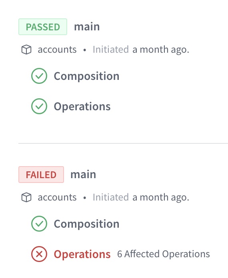Open the failed red Operations task
Image resolution: width=228 pixels, height=278 pixels.
tap(82, 254)
